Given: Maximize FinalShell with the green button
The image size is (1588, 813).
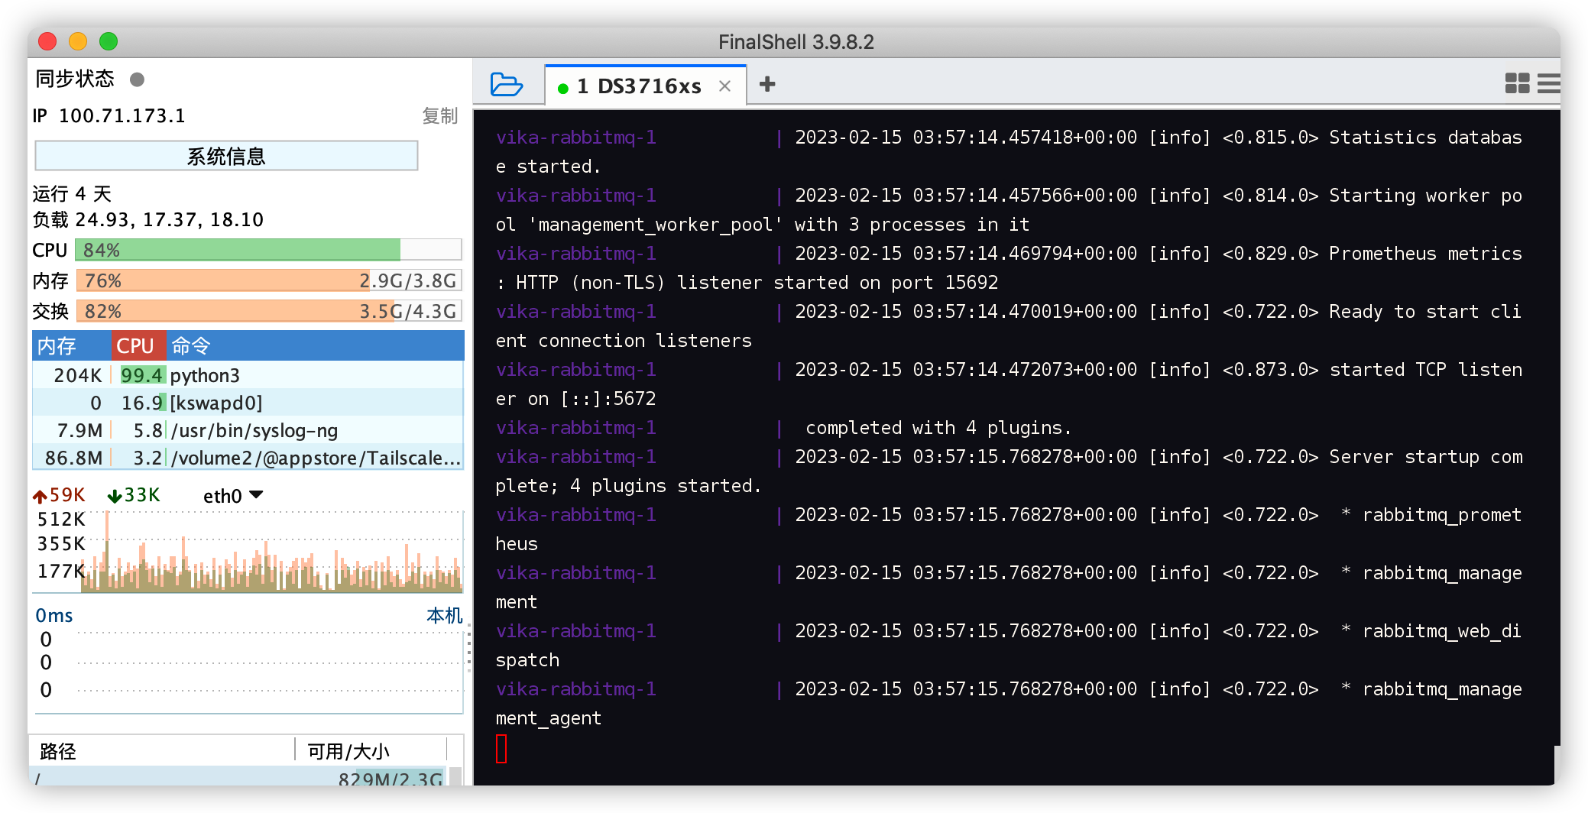Looking at the screenshot, I should pos(109,41).
